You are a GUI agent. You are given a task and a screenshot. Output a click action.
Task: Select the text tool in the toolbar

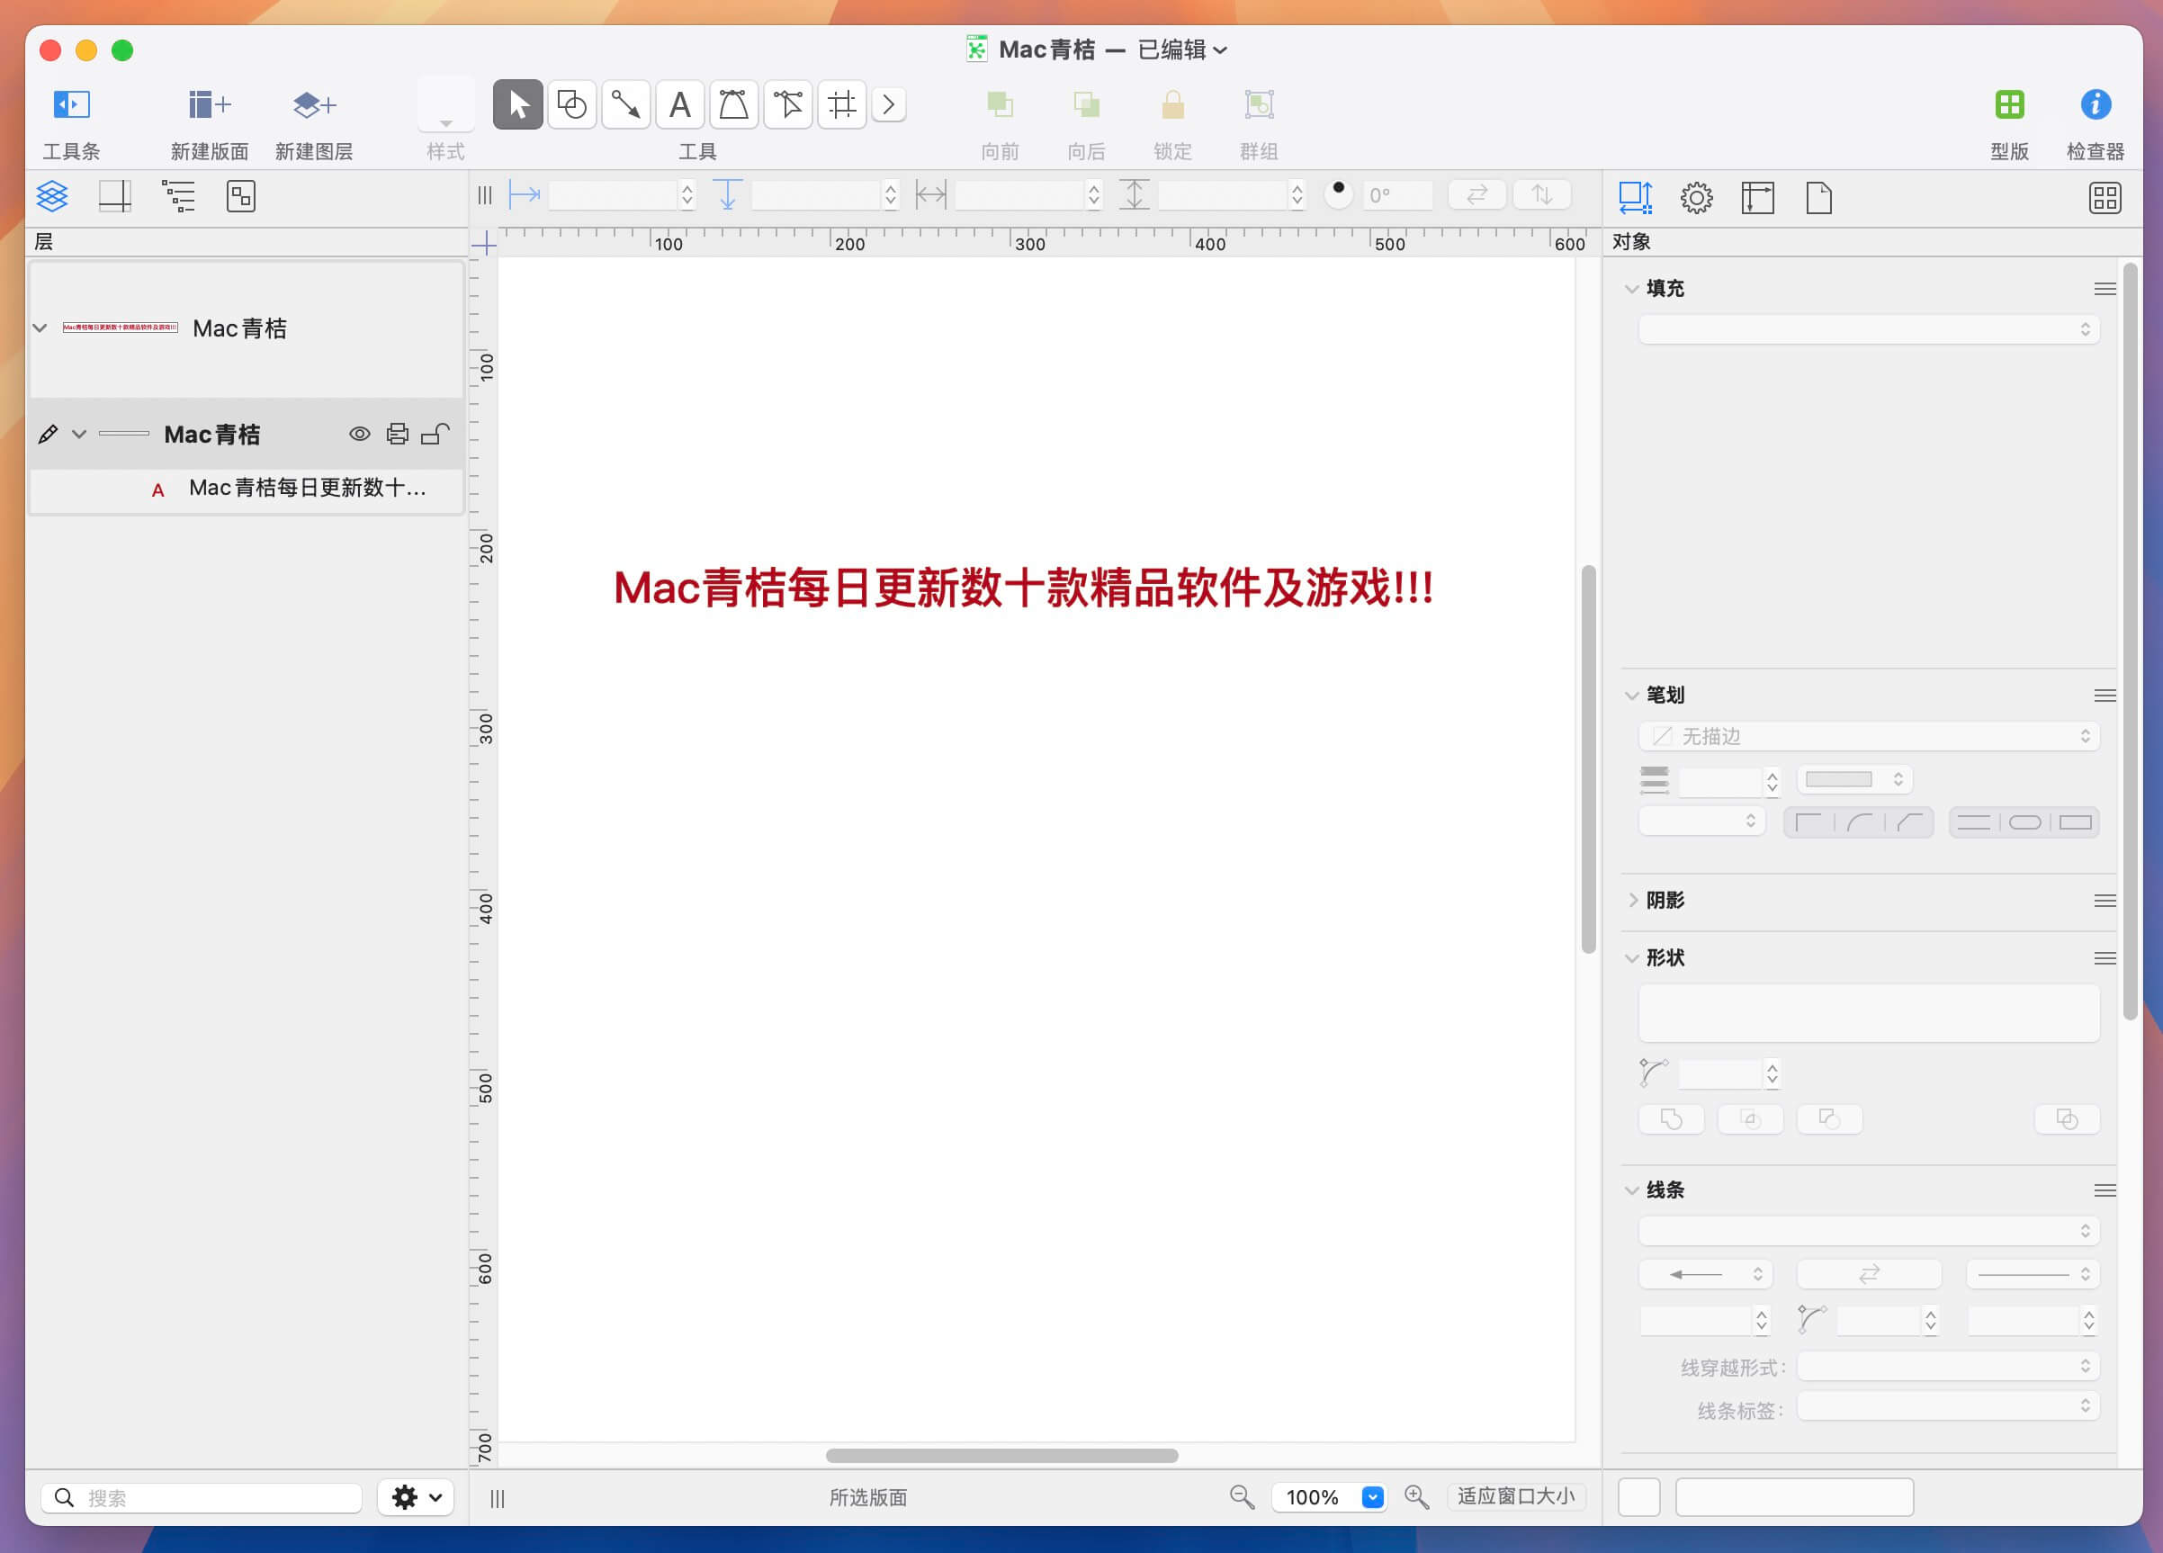(679, 105)
